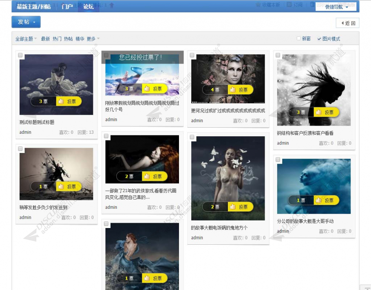Open the 发帖 dropdown button

(x=26, y=22)
